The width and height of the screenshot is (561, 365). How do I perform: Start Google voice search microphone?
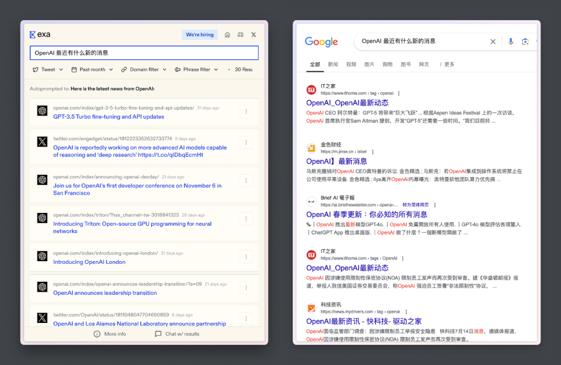point(511,42)
